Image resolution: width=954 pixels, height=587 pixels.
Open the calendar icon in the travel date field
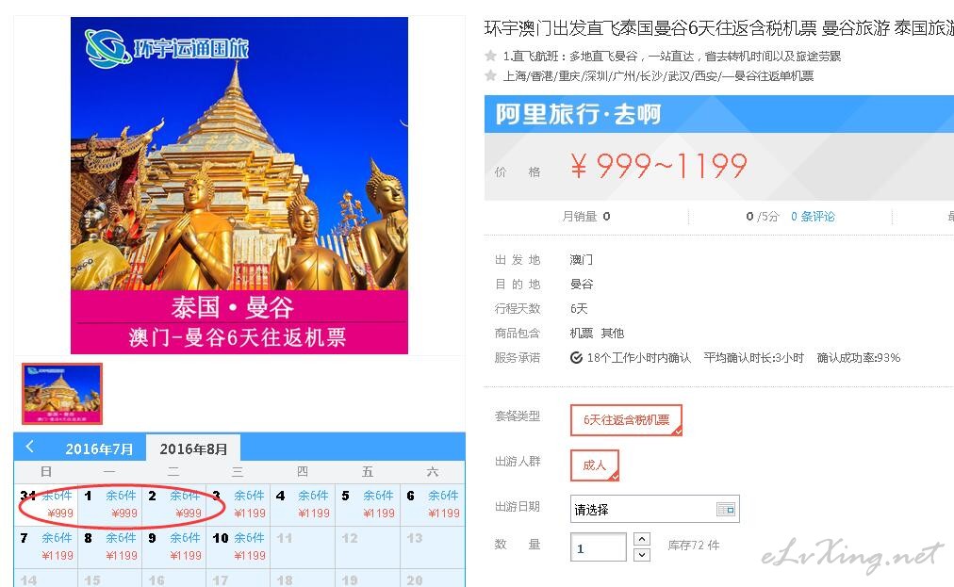click(x=726, y=509)
